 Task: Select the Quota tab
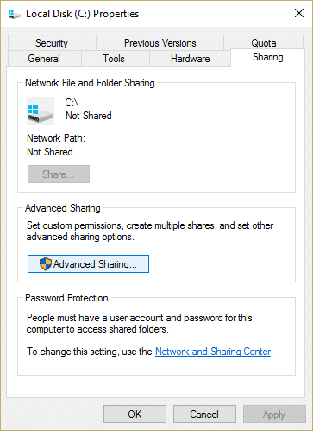264,43
